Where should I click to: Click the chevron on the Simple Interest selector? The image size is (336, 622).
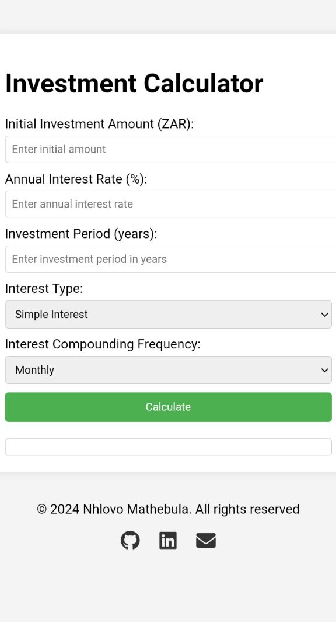coord(324,314)
